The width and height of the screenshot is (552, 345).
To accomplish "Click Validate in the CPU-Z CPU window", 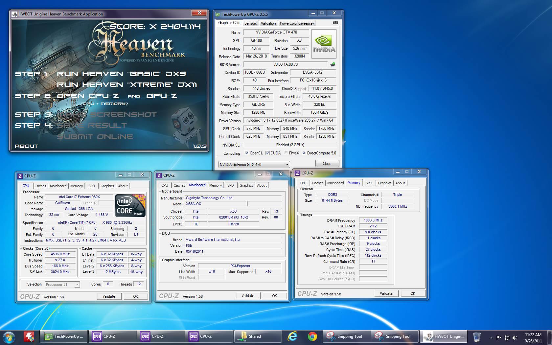I will click(109, 296).
